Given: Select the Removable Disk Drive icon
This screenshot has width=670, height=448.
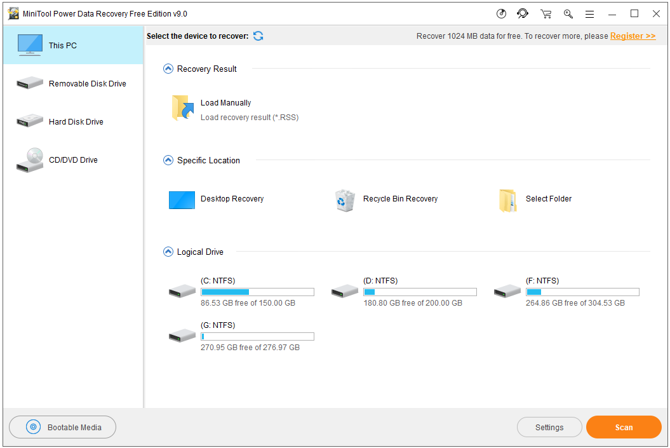Looking at the screenshot, I should pos(30,83).
